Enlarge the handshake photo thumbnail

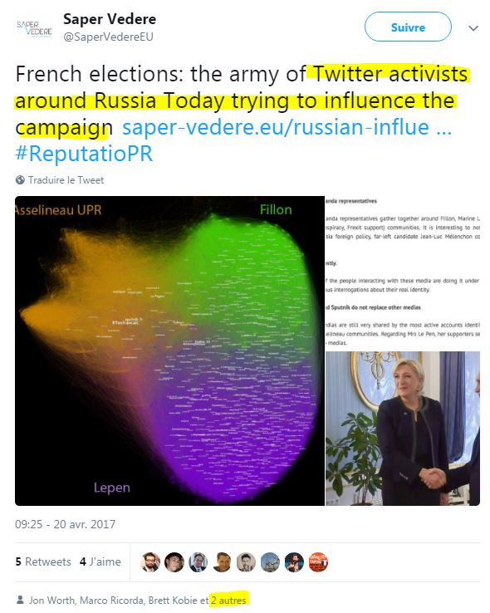(403, 429)
